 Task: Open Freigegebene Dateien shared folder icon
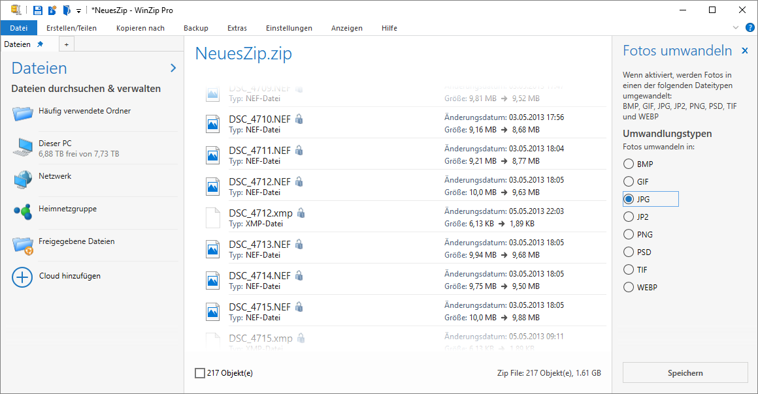[x=23, y=245]
